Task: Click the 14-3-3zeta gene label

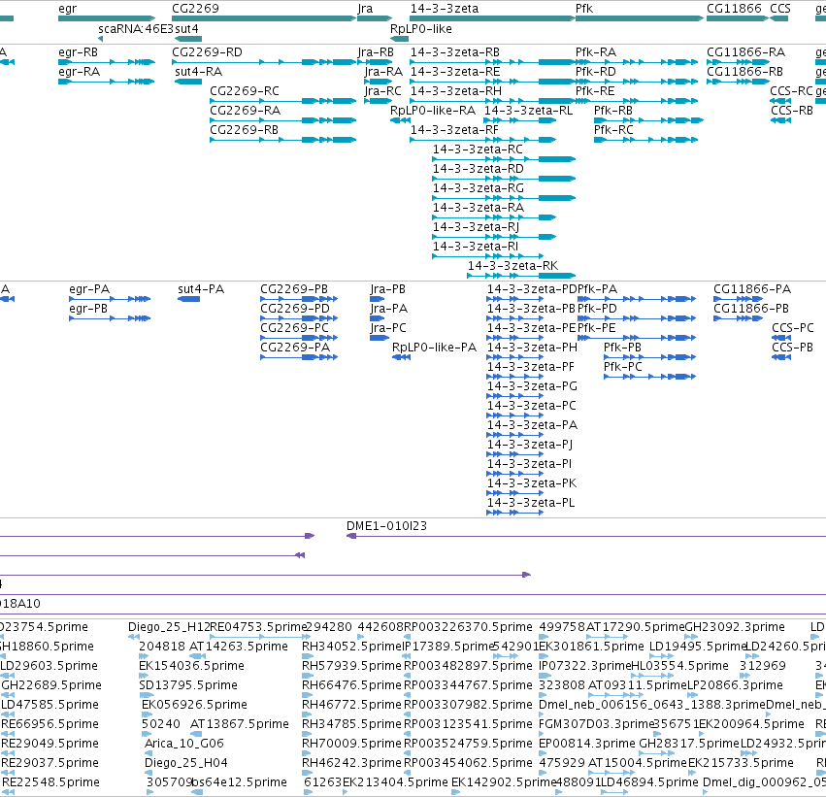Action: [445, 9]
